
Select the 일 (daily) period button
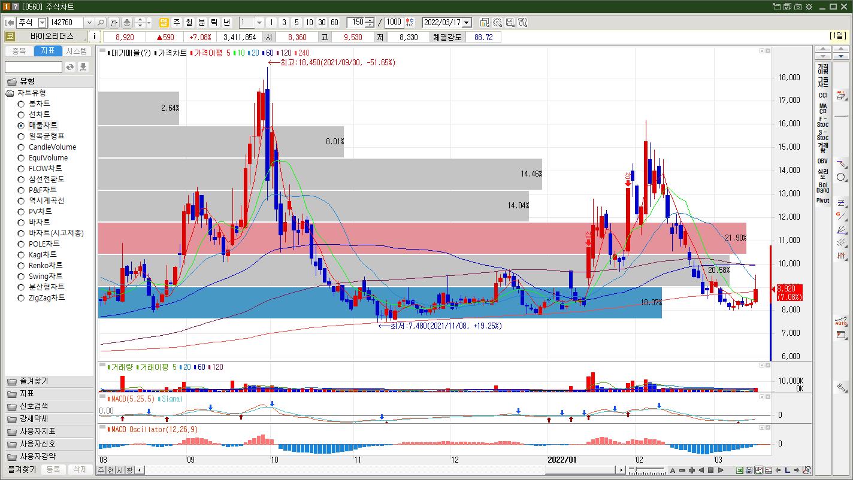[164, 22]
